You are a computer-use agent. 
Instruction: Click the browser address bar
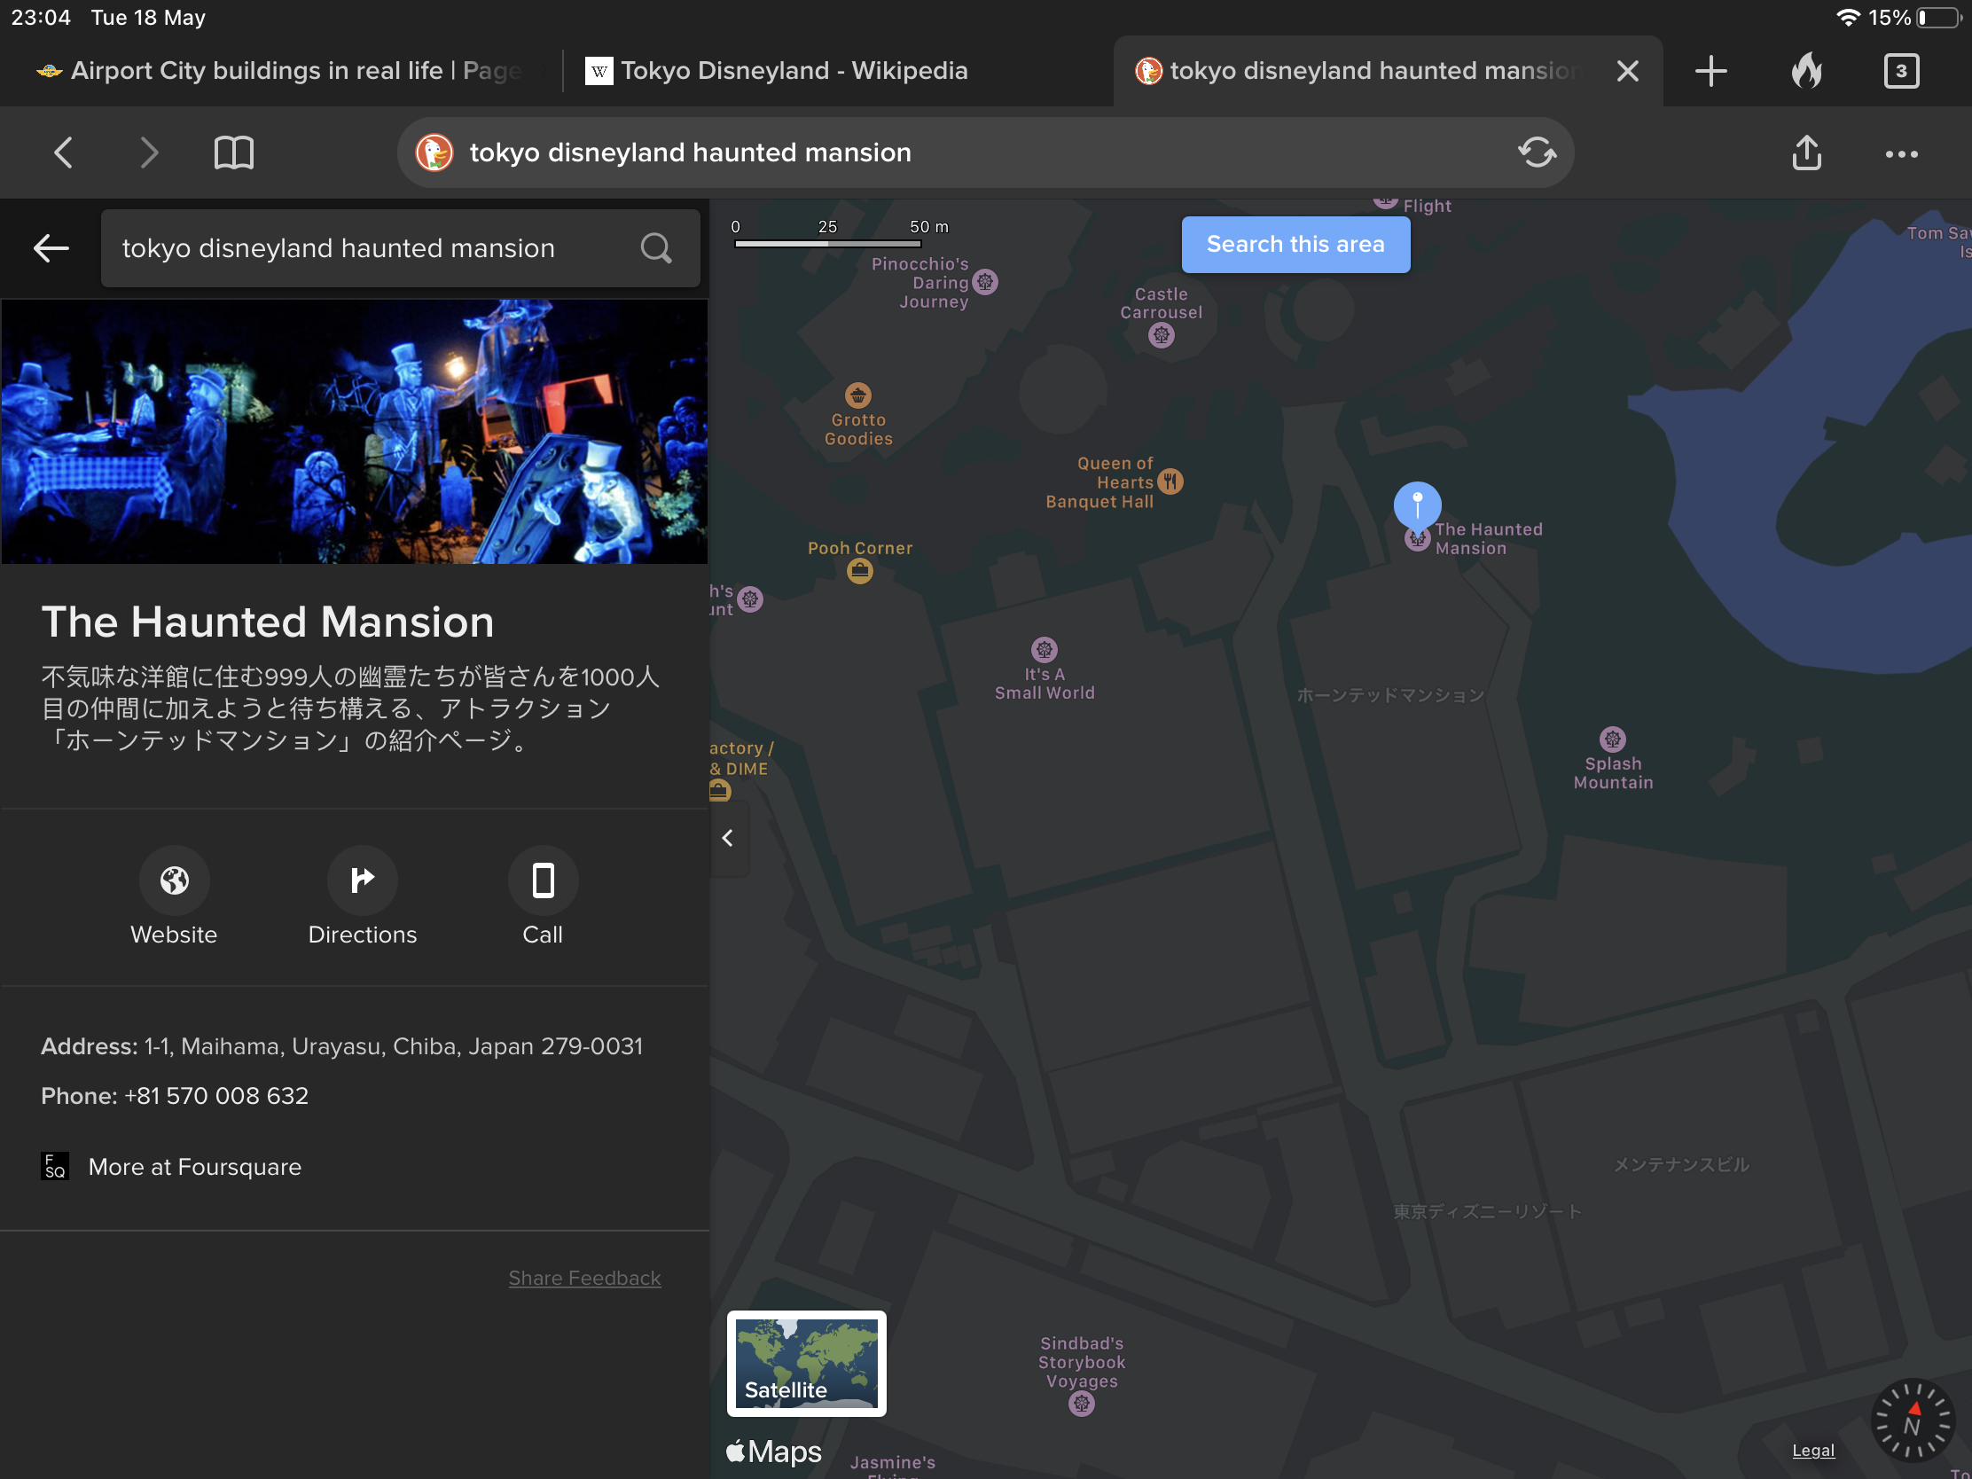pos(985,153)
